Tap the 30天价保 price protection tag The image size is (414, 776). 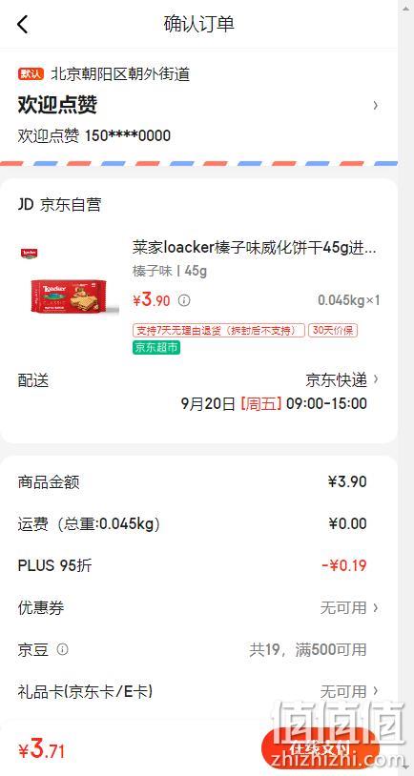point(333,331)
